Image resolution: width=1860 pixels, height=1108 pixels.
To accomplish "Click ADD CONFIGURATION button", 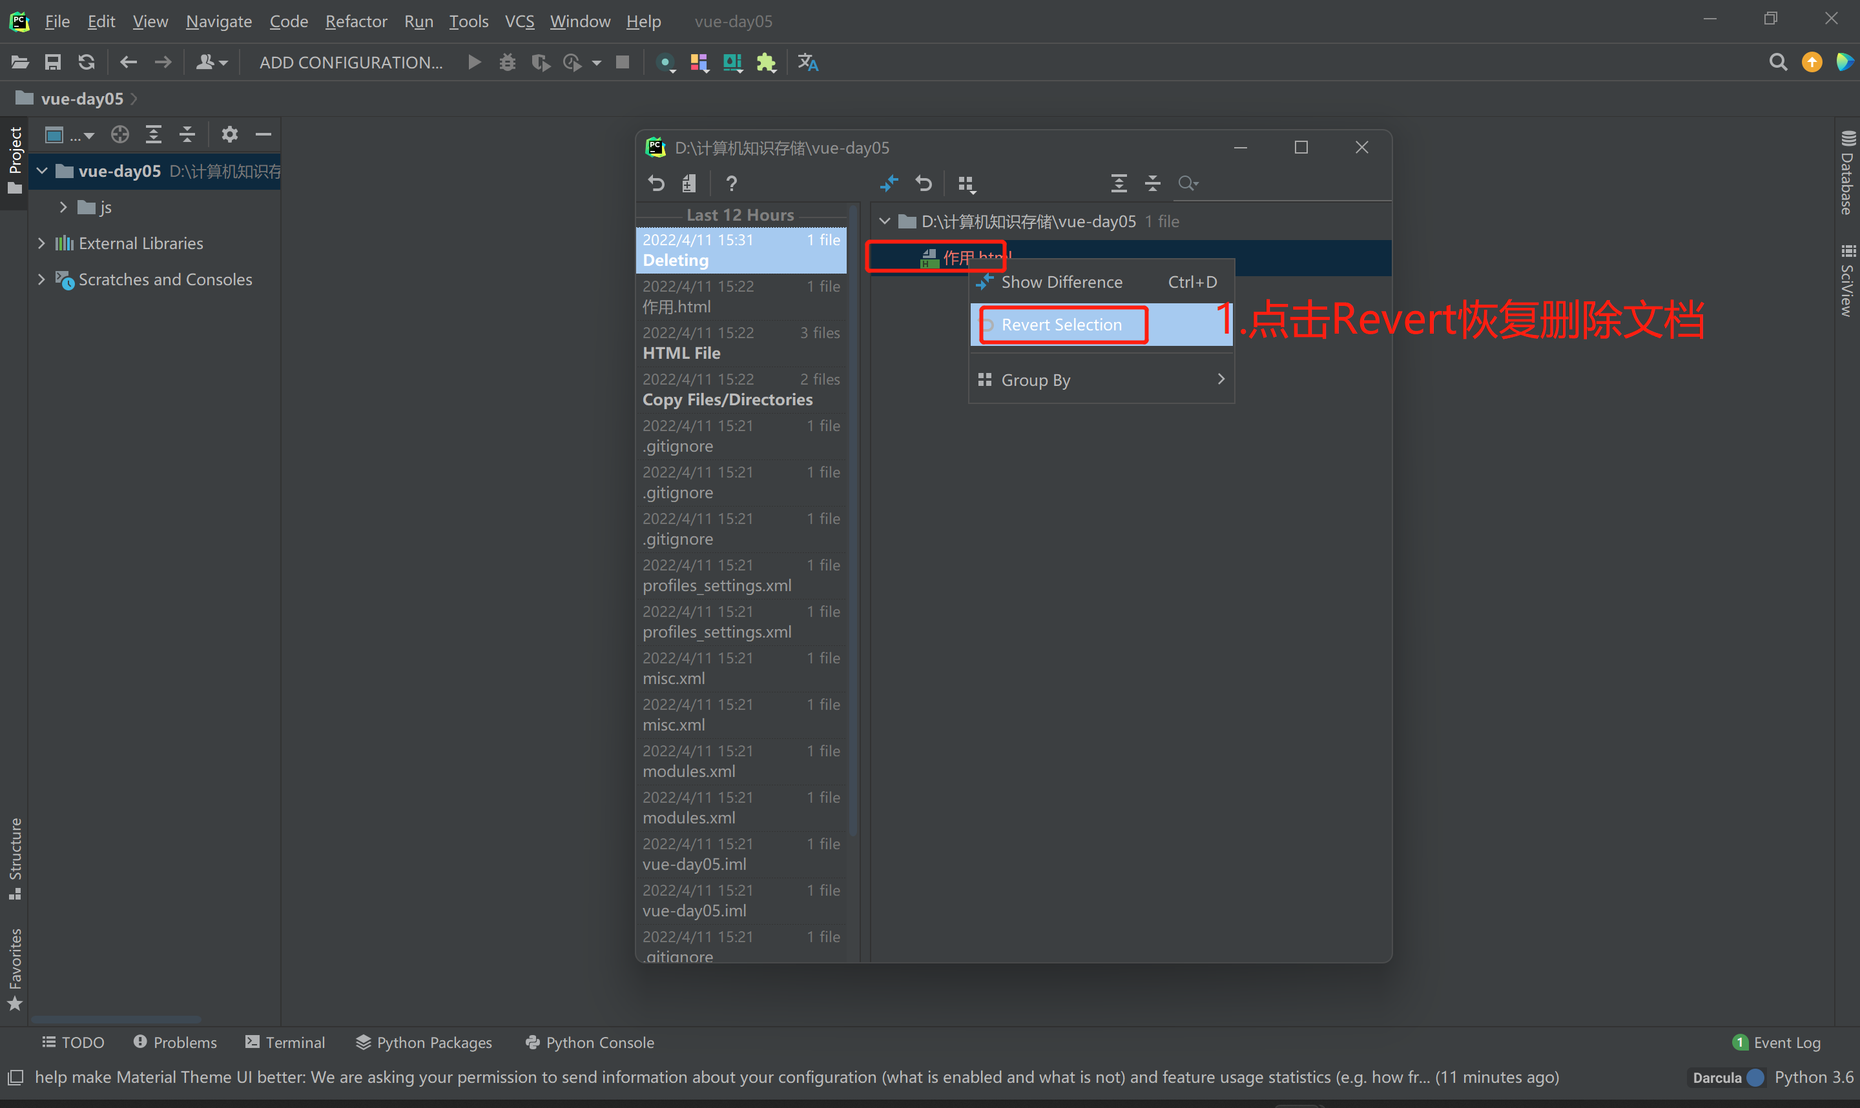I will coord(350,62).
